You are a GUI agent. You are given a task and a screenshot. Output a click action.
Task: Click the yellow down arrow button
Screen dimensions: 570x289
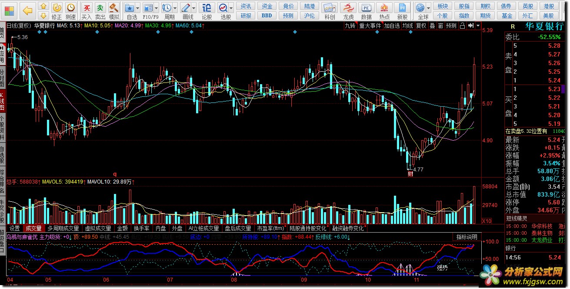tap(43, 16)
